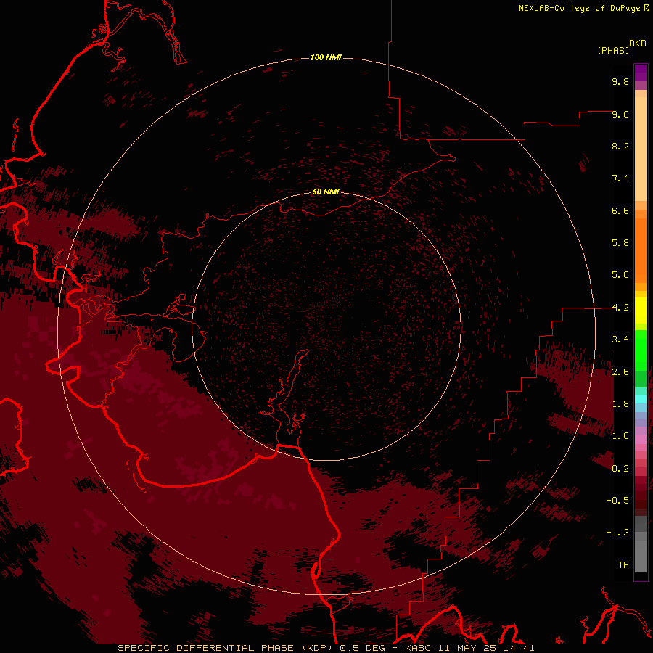The height and width of the screenshot is (653, 653).
Task: Select the 9.8 scale value
Action: (620, 81)
